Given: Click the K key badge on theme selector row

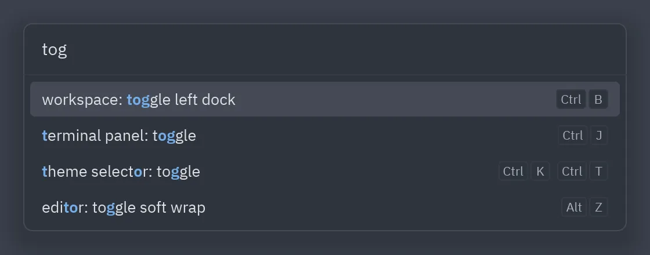Looking at the screenshot, I should point(540,172).
